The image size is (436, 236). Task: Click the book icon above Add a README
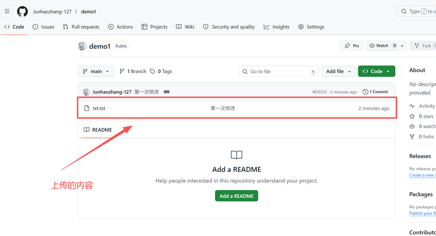tap(236, 155)
